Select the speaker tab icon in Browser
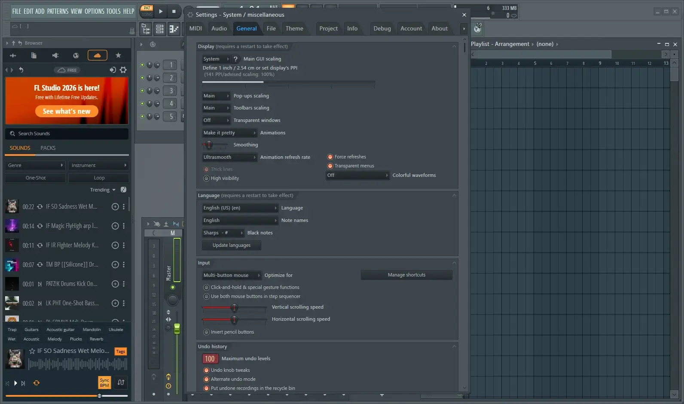 [x=55, y=55]
